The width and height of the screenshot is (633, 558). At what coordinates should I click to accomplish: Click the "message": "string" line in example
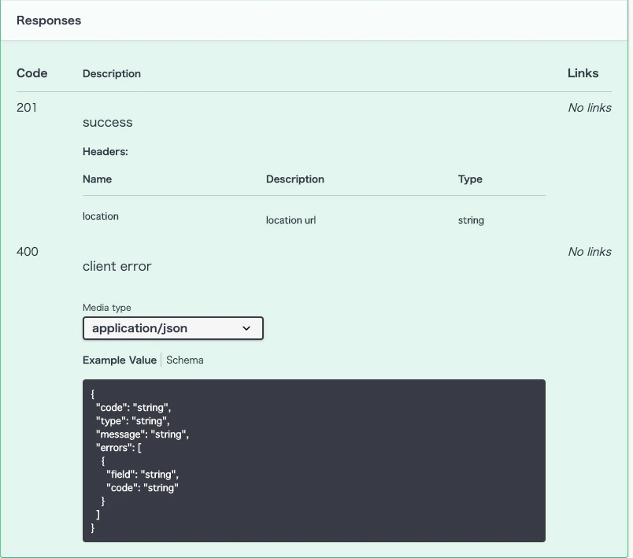click(143, 434)
